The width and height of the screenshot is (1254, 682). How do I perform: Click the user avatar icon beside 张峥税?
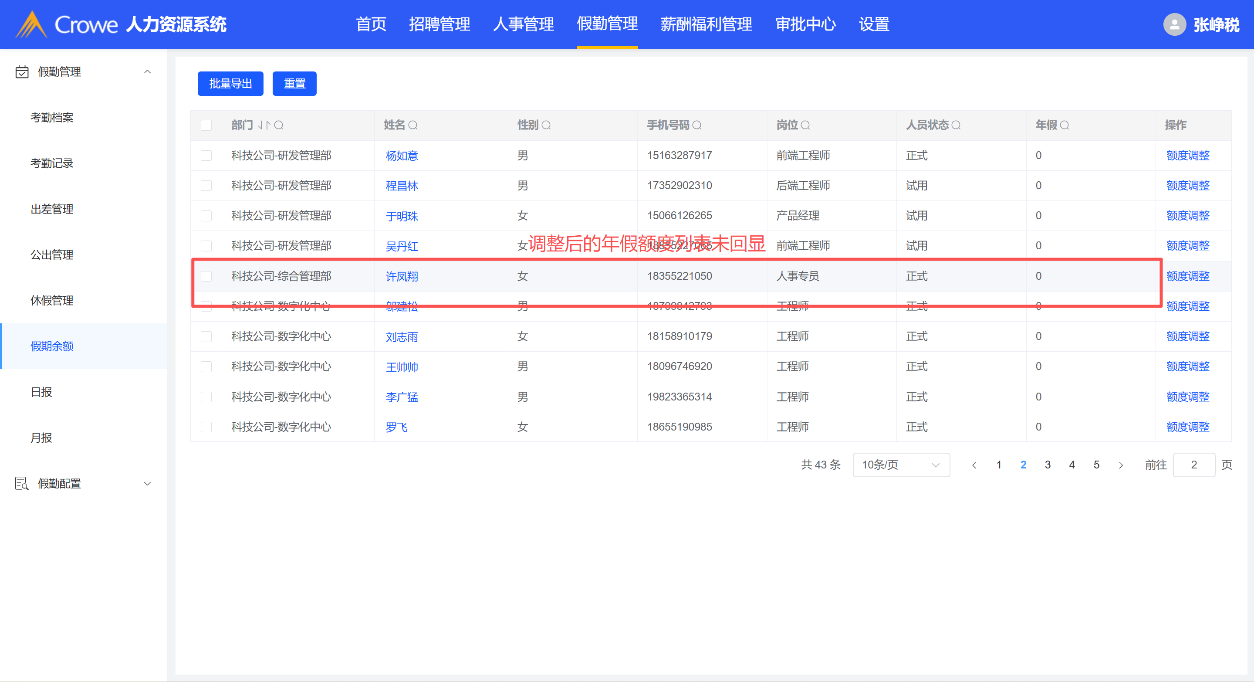click(1174, 24)
